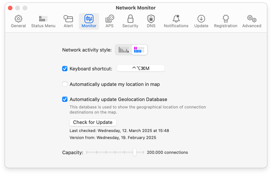Go to Security preferences

(130, 22)
